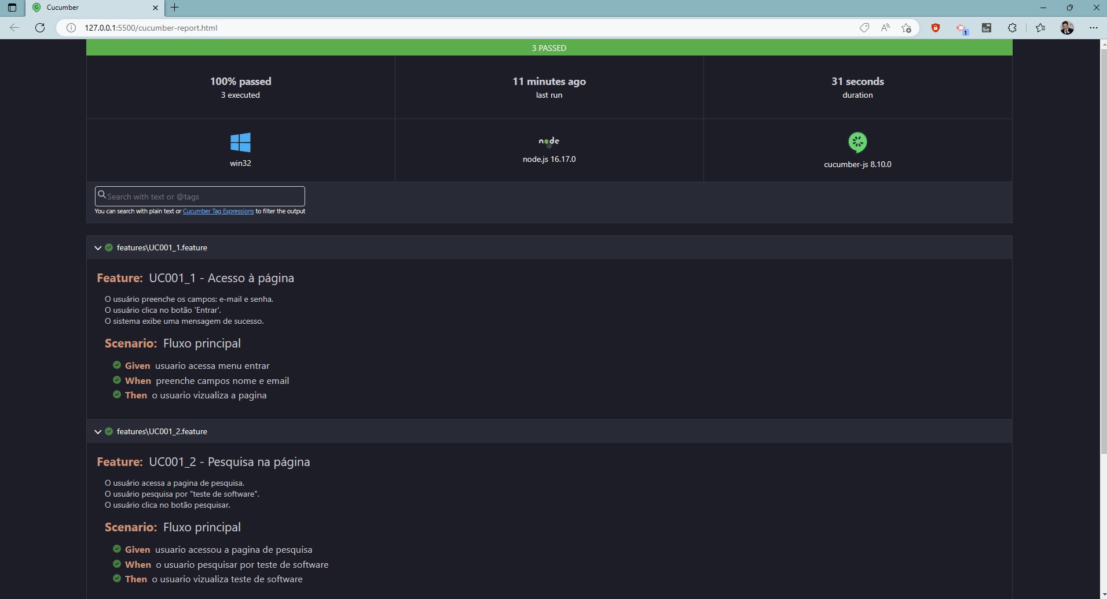Click the Windows win32 platform icon
1107x599 pixels.
[240, 142]
